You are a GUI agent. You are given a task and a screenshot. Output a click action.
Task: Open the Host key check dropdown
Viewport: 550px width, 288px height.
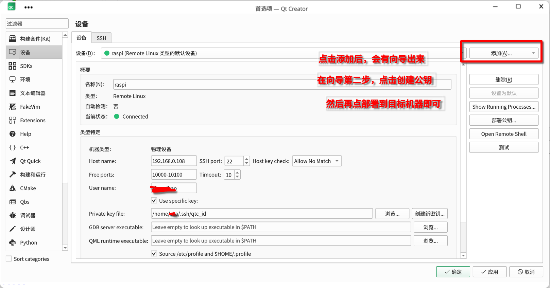316,161
